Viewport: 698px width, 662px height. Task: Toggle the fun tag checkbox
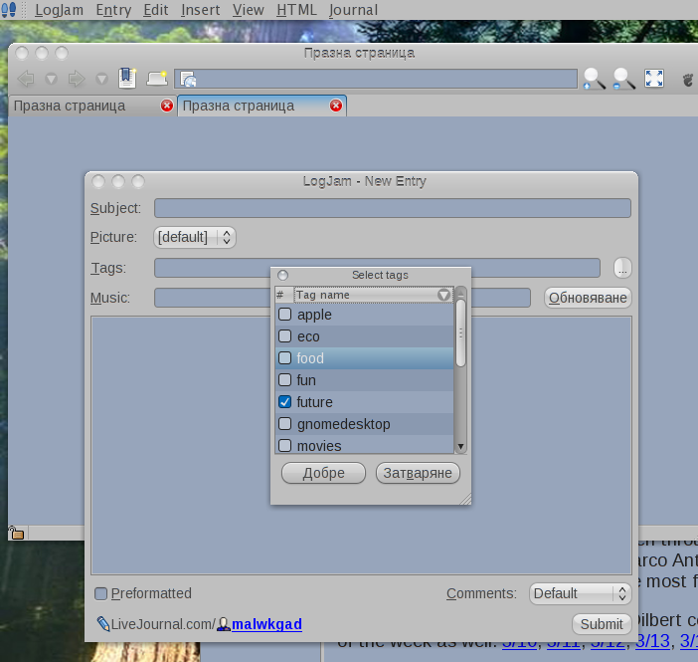[x=285, y=380]
